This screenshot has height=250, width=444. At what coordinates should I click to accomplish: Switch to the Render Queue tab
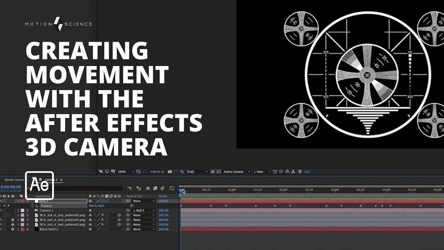(14, 180)
